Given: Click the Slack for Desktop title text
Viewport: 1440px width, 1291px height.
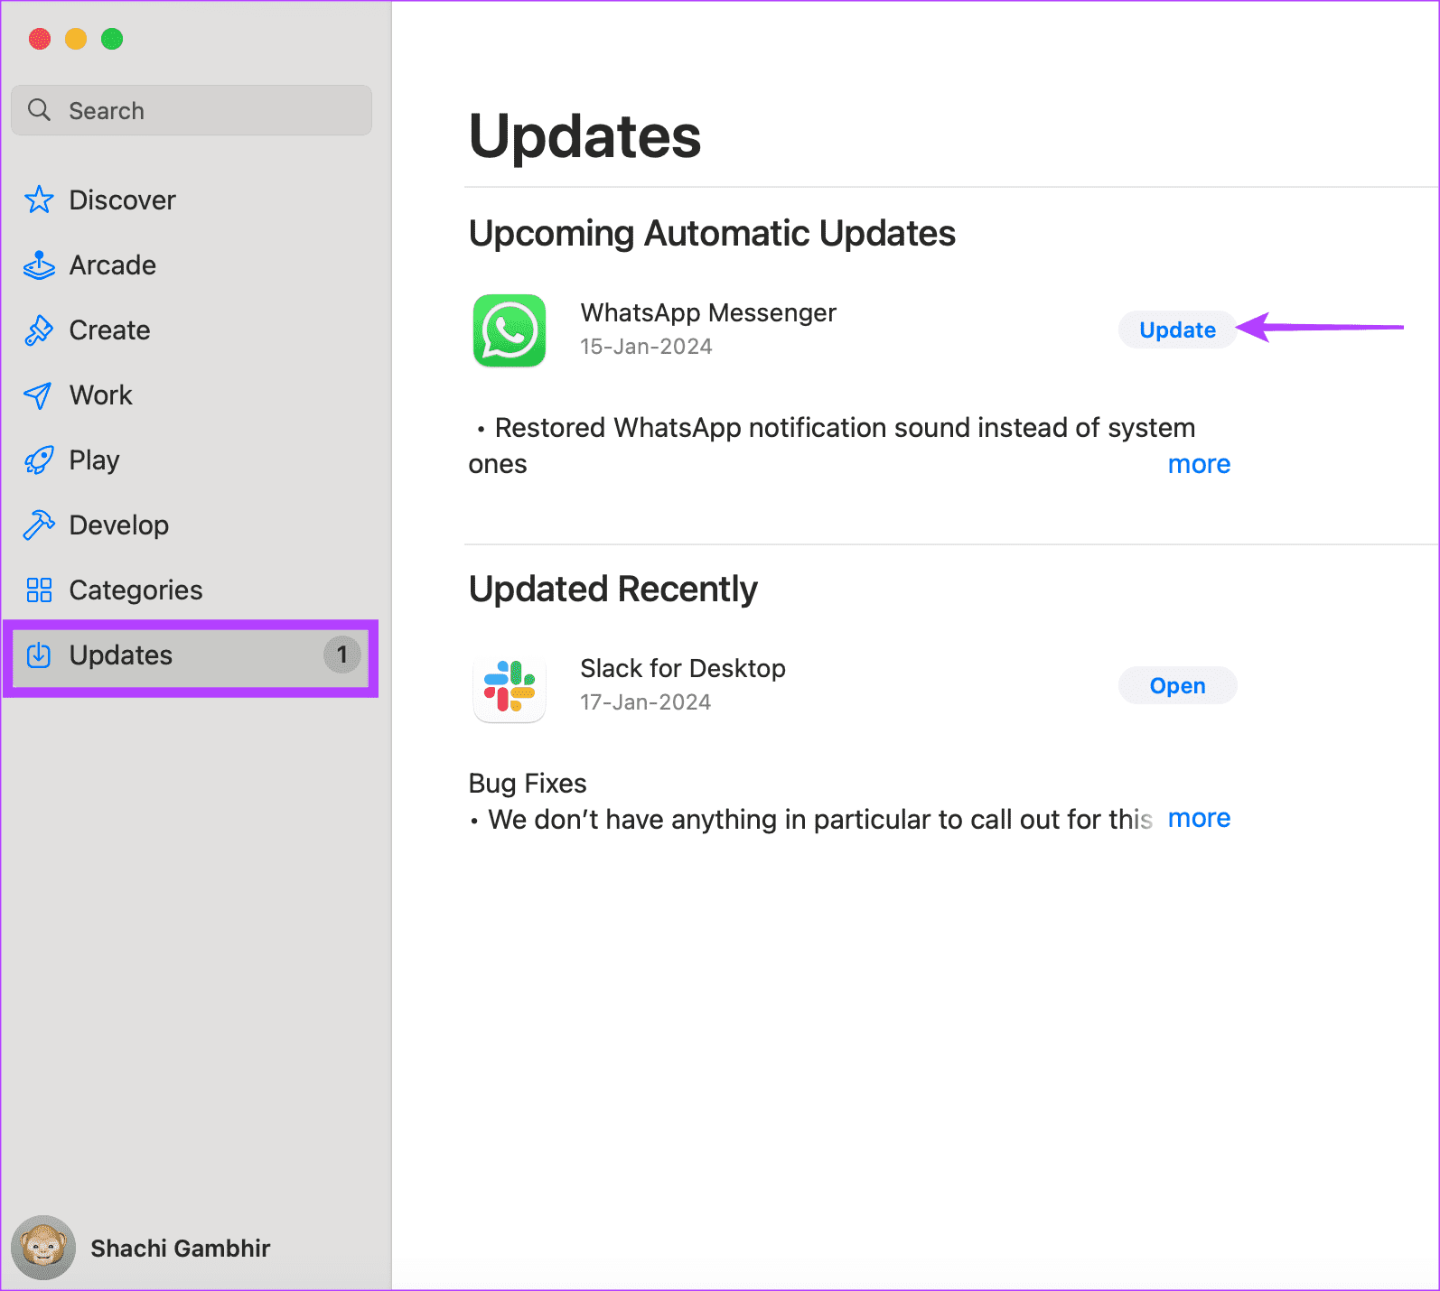Looking at the screenshot, I should point(683,668).
